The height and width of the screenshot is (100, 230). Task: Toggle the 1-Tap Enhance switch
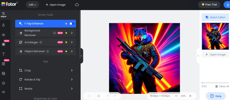72,24
